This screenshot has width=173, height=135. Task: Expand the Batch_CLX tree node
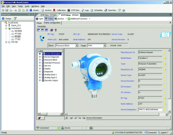point(6,26)
